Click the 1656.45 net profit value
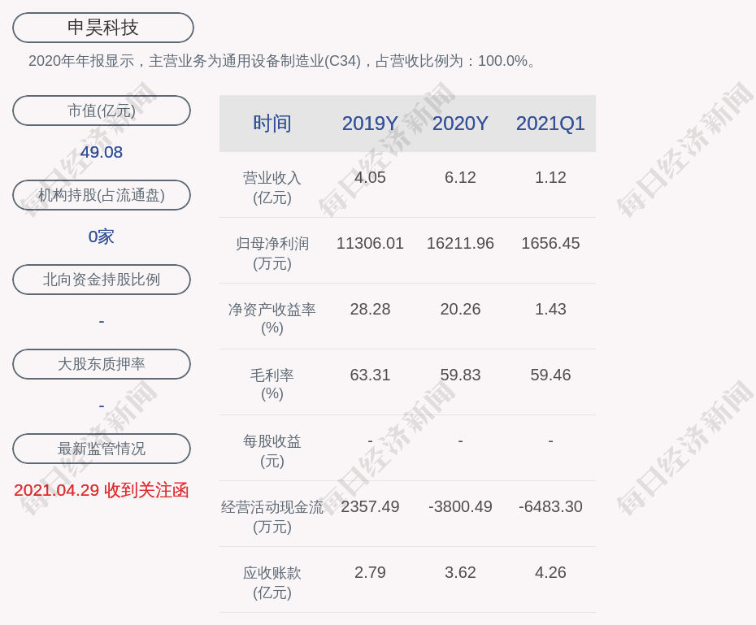The image size is (756, 625). point(550,243)
